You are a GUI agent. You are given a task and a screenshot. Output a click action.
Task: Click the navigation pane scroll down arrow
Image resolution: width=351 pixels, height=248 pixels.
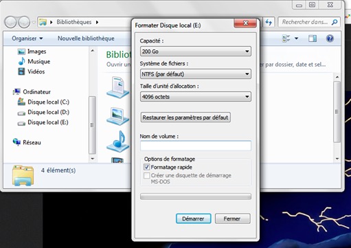(92, 159)
